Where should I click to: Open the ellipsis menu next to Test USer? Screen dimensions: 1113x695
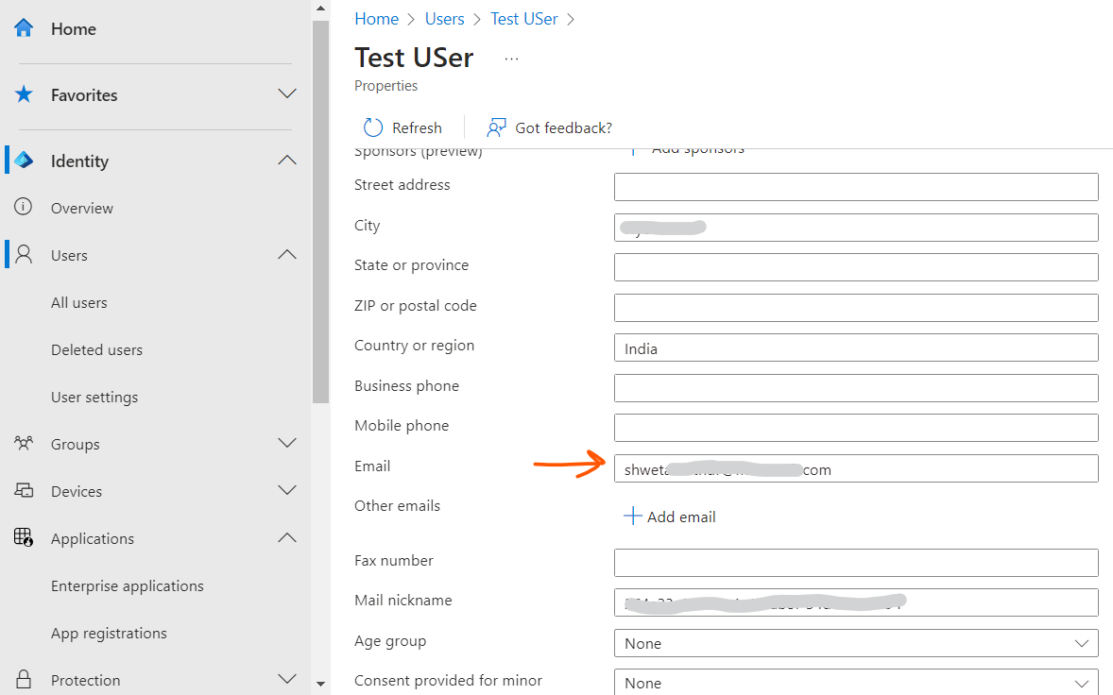(x=511, y=59)
